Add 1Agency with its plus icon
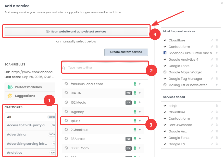The width and height of the screenshot is (224, 157). pos(140,112)
